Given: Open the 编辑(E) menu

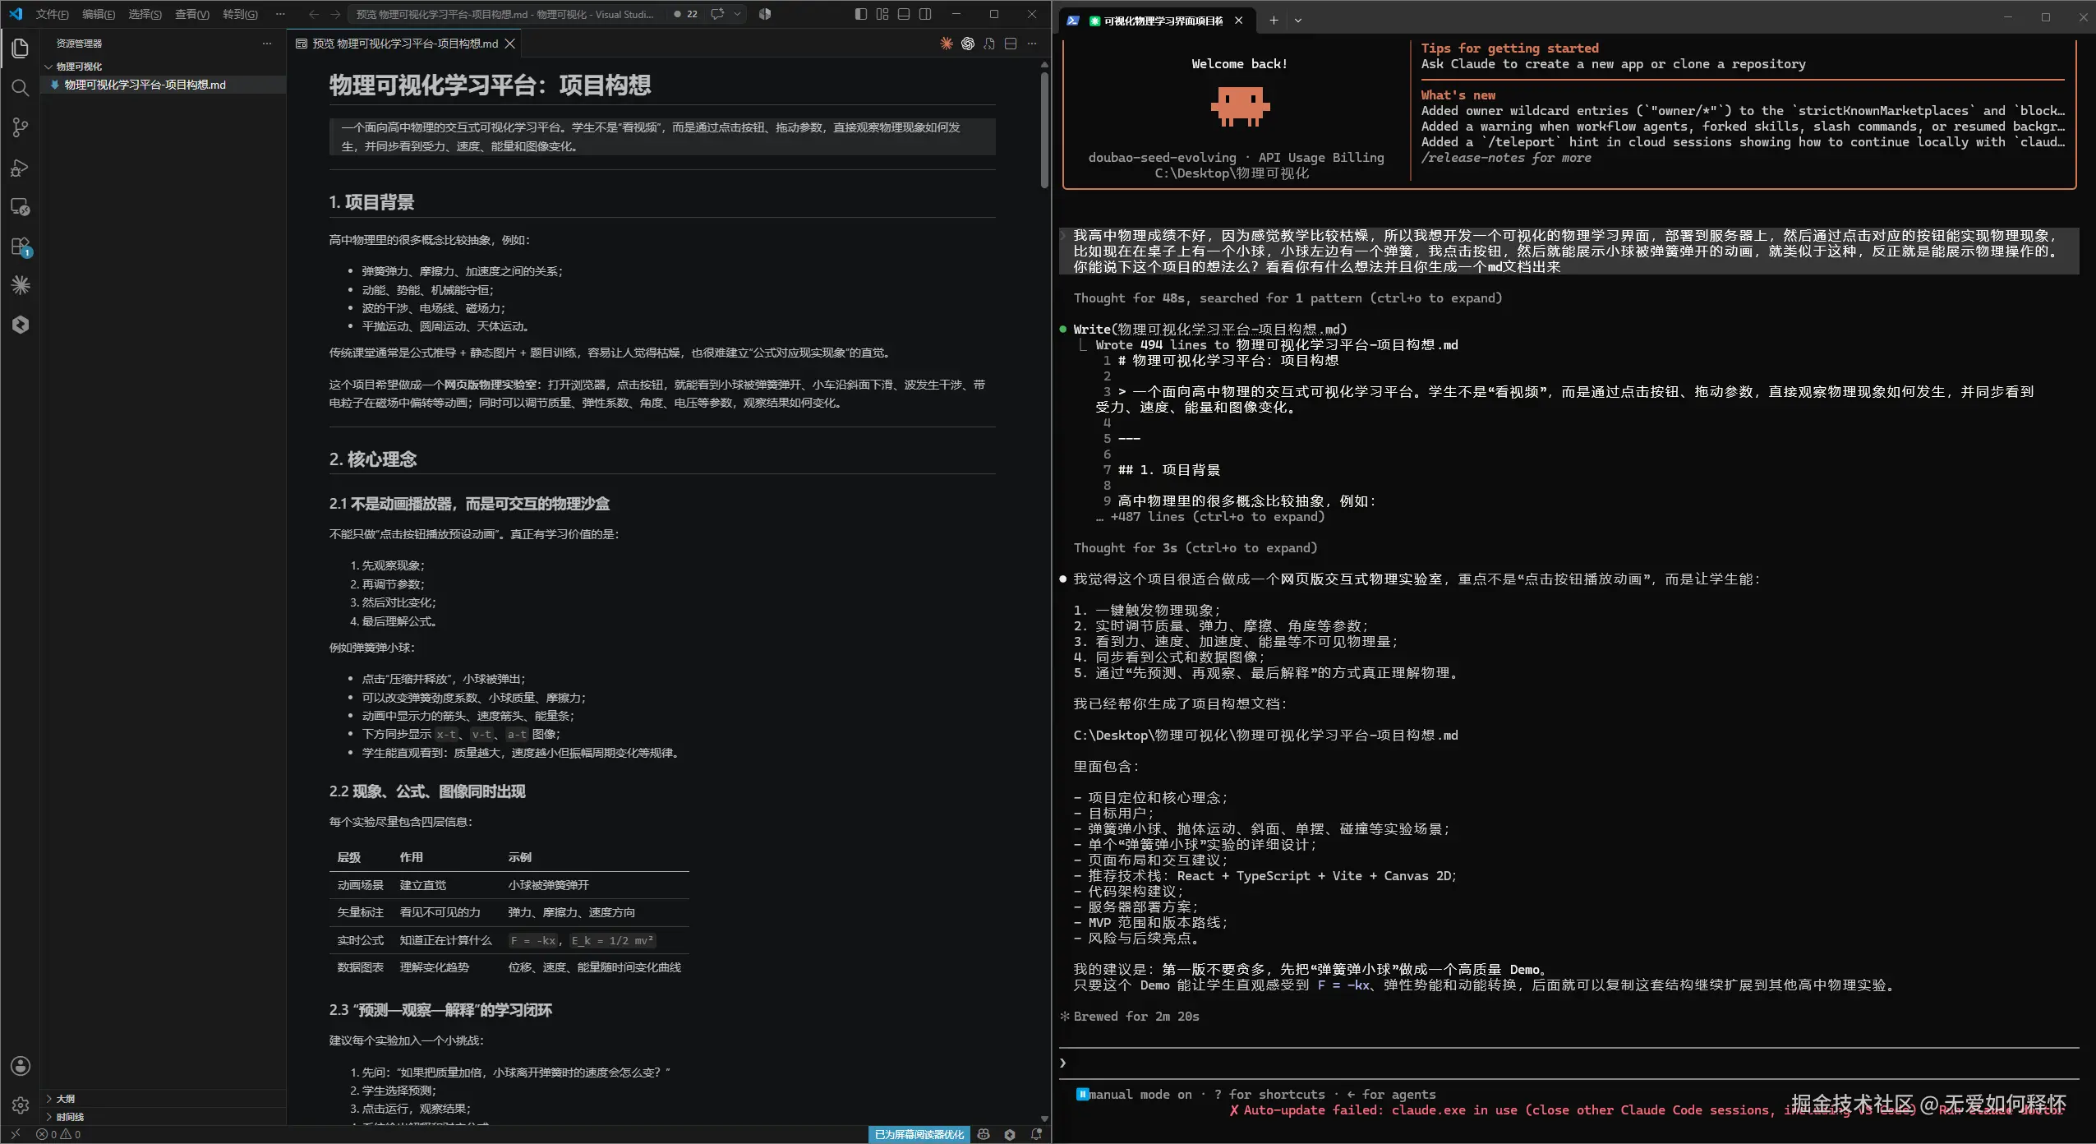Looking at the screenshot, I should tap(99, 14).
